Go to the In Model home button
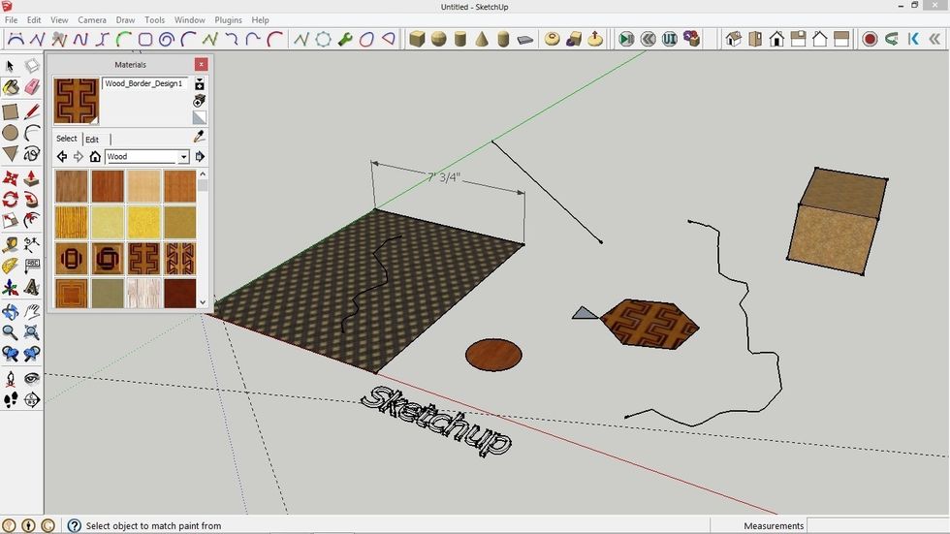 point(95,157)
